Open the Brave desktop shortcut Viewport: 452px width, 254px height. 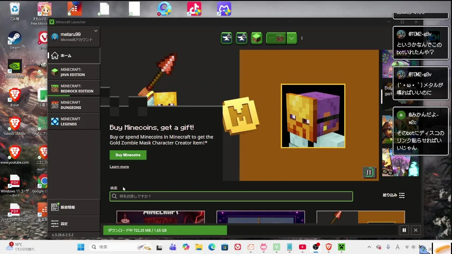(x=15, y=97)
